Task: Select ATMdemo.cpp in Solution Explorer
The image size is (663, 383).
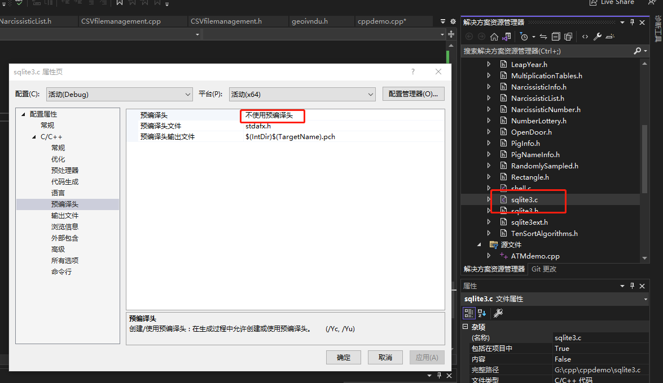Action: [x=535, y=256]
